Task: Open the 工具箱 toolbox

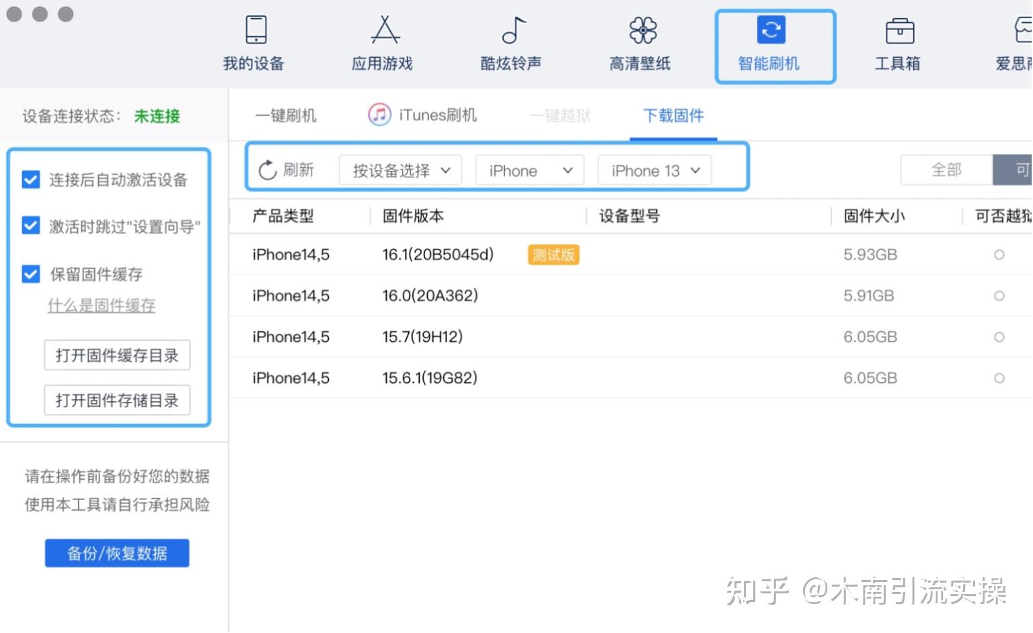Action: coord(898,44)
